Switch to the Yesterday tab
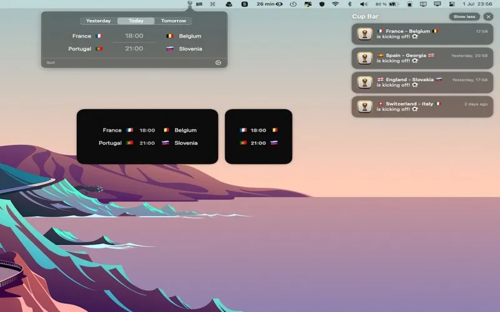The image size is (500, 312). coord(99,21)
